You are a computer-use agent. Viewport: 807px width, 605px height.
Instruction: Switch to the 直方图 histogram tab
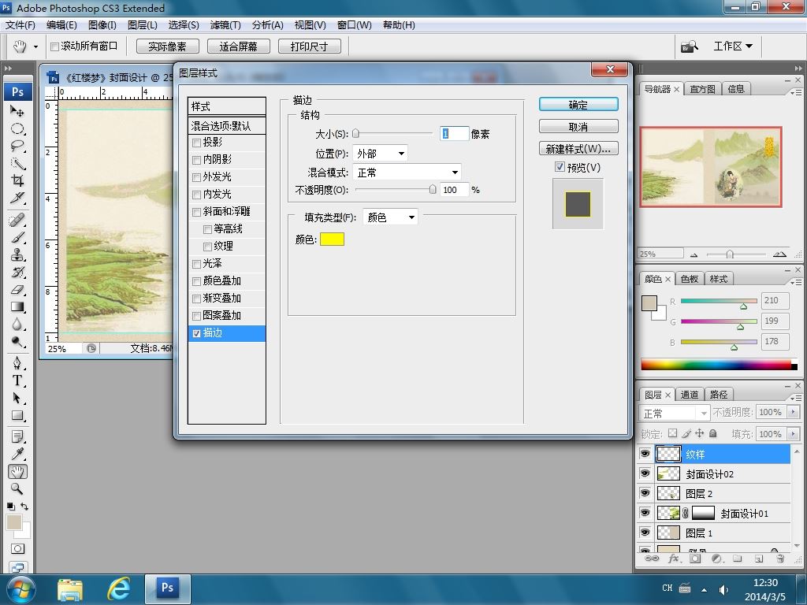702,89
